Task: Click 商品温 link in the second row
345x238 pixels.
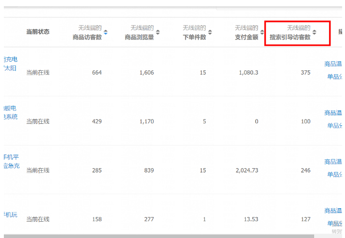Action: click(x=333, y=113)
